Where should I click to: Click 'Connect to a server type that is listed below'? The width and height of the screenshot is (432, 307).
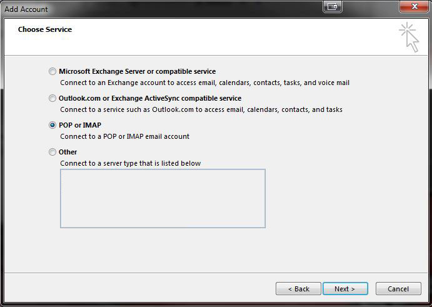131,163
